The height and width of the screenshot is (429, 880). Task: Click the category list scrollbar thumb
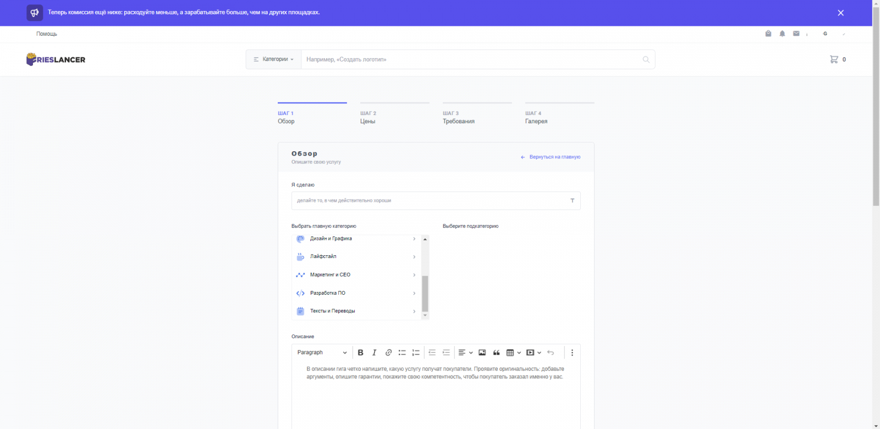coord(425,294)
